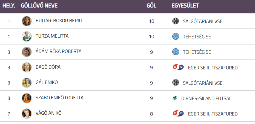Select Bagó Dóra's profile picture

coord(27,67)
